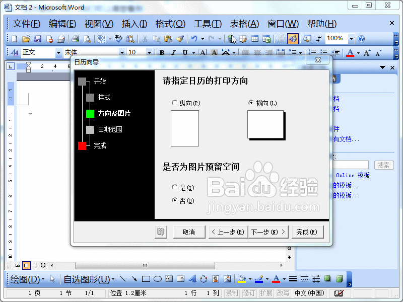The image size is (403, 302).
Task: Open the Zoom dropdown showing 100%
Action: [x=351, y=39]
